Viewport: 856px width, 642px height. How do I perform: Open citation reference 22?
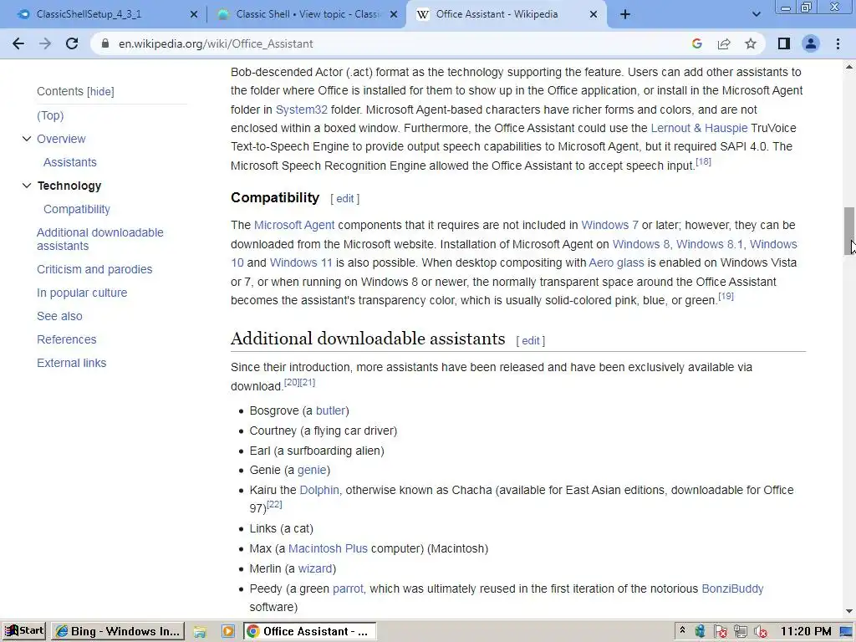point(274,504)
